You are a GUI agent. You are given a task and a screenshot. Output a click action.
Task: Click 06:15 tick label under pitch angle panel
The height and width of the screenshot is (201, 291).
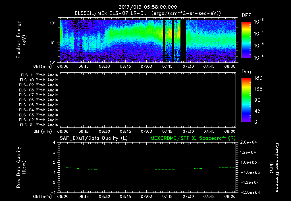[x=84, y=132]
